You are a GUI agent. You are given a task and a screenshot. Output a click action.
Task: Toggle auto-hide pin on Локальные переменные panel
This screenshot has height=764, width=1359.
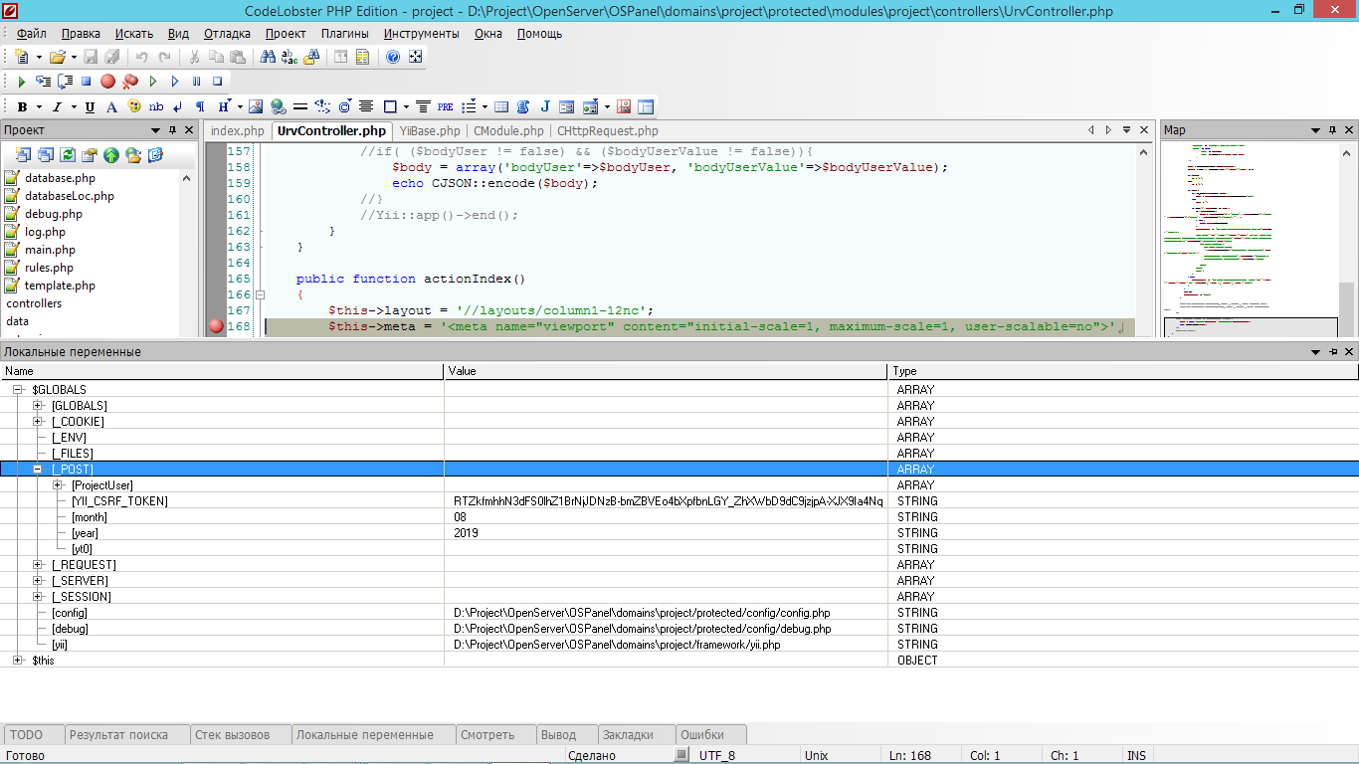click(1332, 352)
